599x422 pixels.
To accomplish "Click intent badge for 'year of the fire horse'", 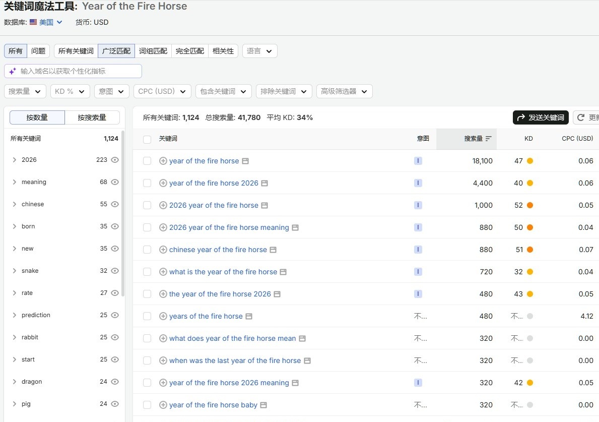I will pyautogui.click(x=418, y=161).
